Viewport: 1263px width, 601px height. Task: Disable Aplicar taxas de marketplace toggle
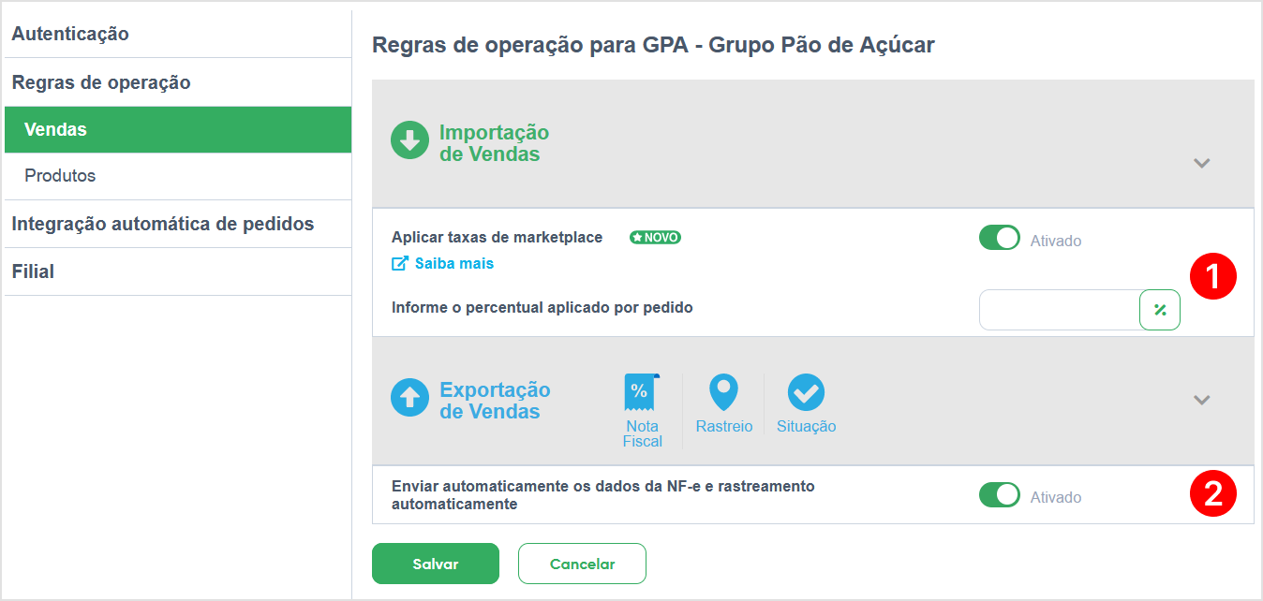(x=1000, y=238)
